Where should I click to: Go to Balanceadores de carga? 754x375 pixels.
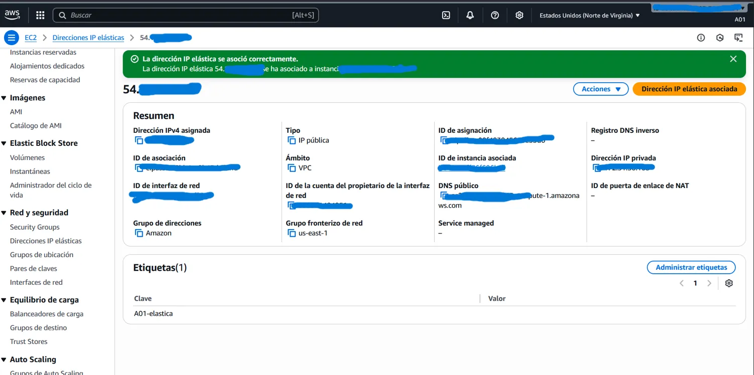[x=47, y=314]
